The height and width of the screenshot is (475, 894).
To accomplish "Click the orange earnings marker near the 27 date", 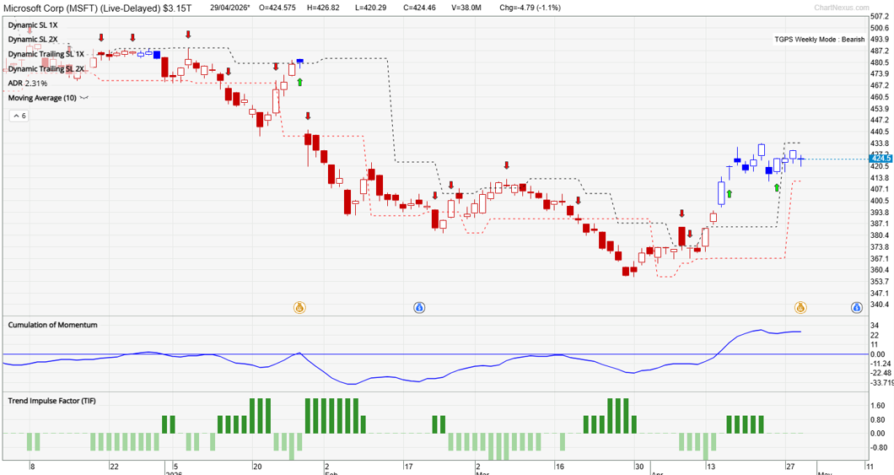I will (x=800, y=308).
